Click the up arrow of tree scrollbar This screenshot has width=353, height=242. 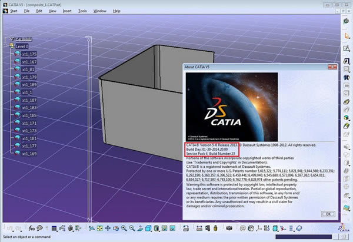tap(89, 39)
